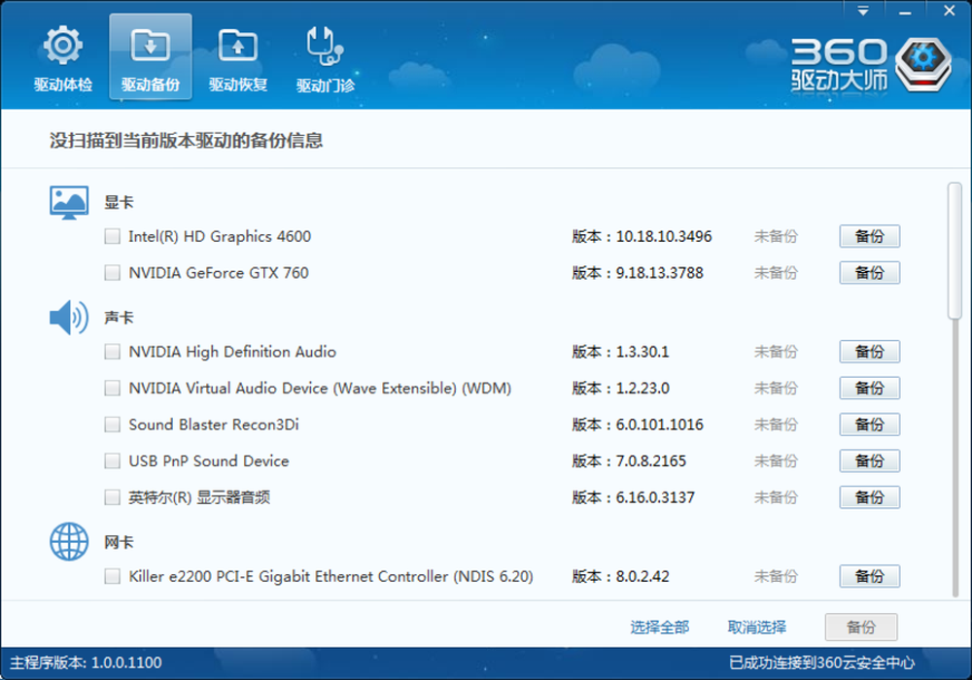Image resolution: width=972 pixels, height=680 pixels.
Task: Open the 驱动体检 gear icon tab
Action: (x=62, y=57)
